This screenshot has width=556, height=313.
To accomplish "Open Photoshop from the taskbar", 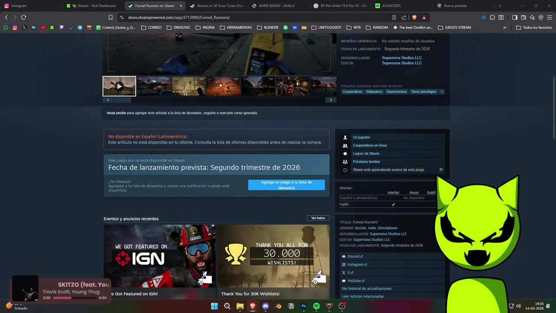I will [304, 306].
